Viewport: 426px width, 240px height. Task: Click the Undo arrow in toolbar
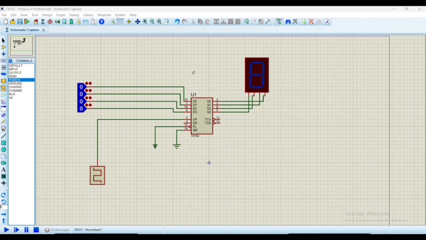pyautogui.click(x=177, y=21)
